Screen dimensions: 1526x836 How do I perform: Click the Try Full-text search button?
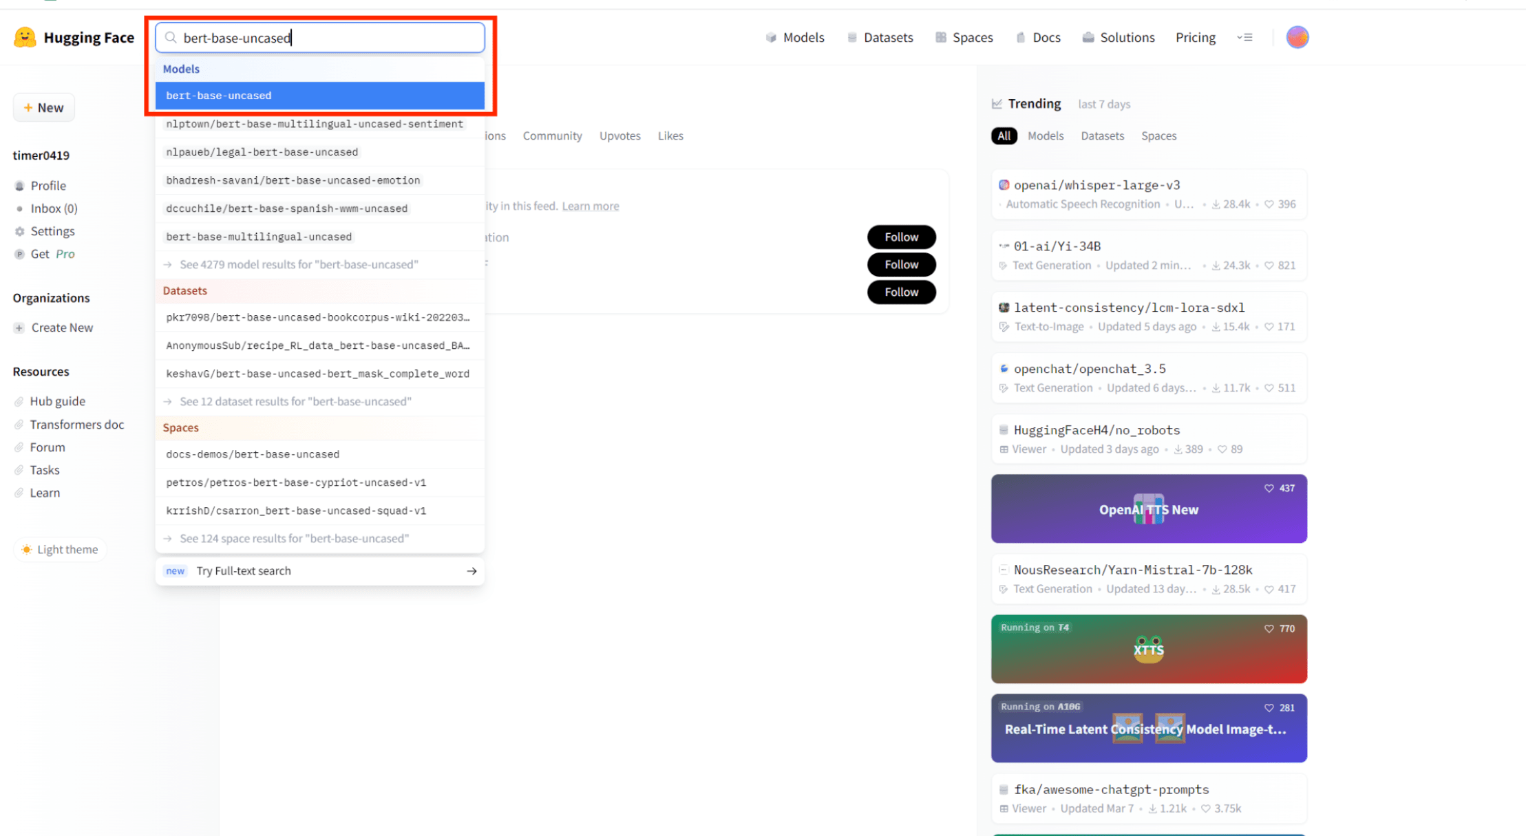click(x=320, y=570)
